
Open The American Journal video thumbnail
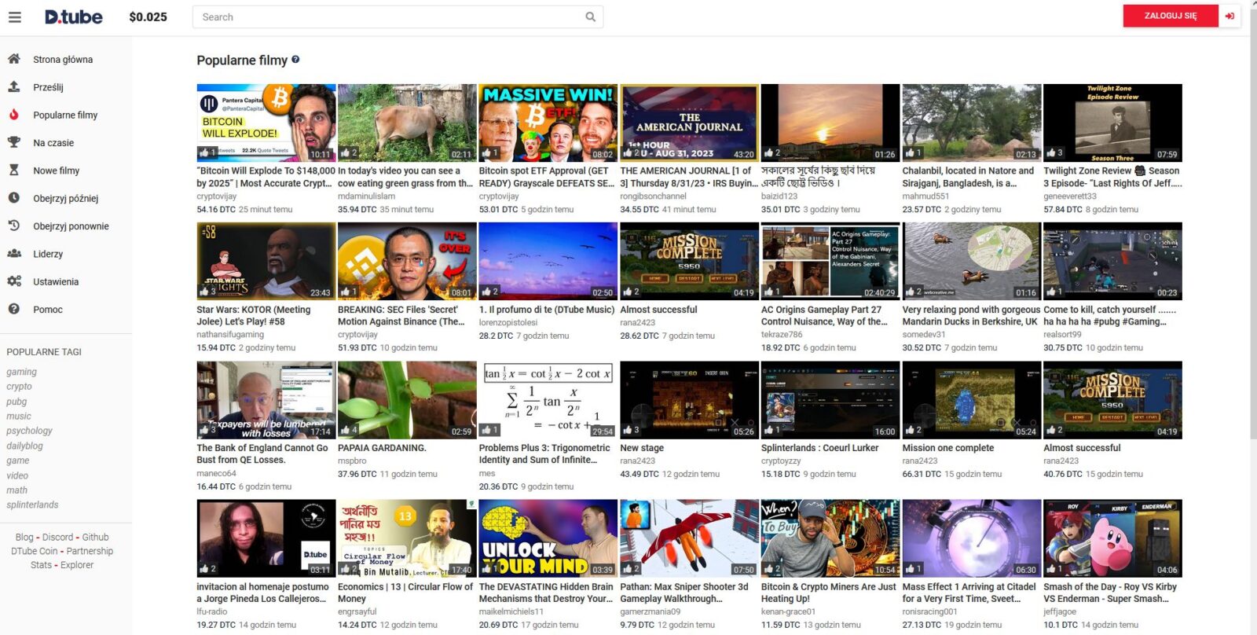tap(689, 122)
